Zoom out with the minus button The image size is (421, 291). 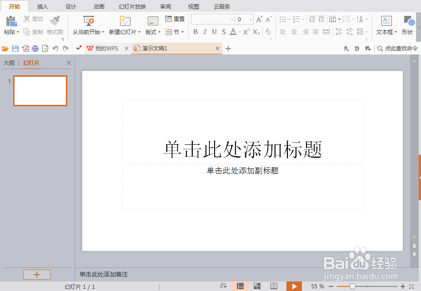click(331, 286)
